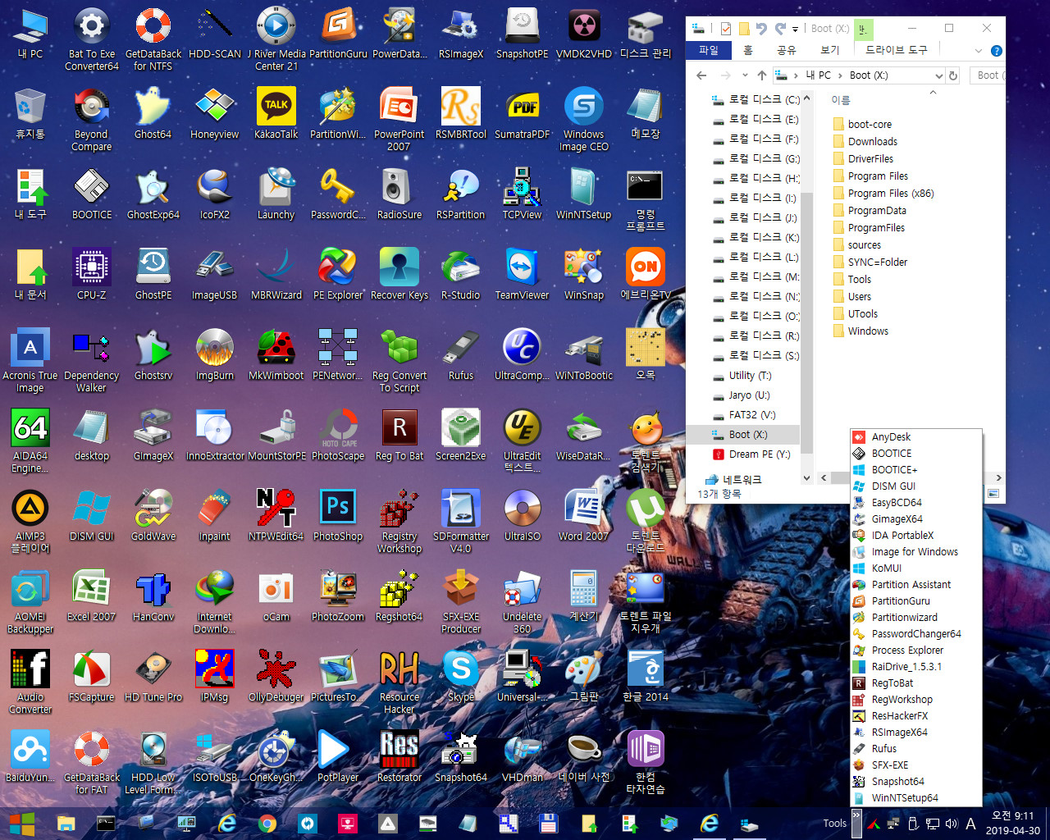Select Utility (T:) drive in navigation pane
The height and width of the screenshot is (840, 1050).
coord(748,375)
